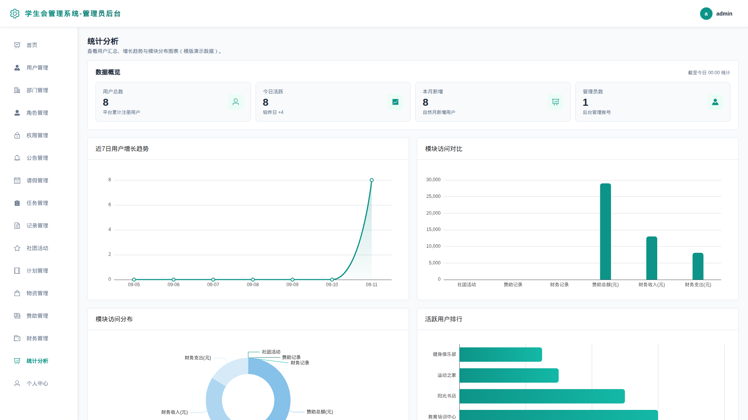Click the 赞助总额(元) bar in bar chart
The width and height of the screenshot is (748, 420).
tap(605, 231)
